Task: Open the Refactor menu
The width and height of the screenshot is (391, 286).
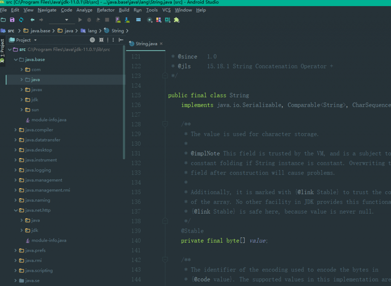Action: click(106, 10)
